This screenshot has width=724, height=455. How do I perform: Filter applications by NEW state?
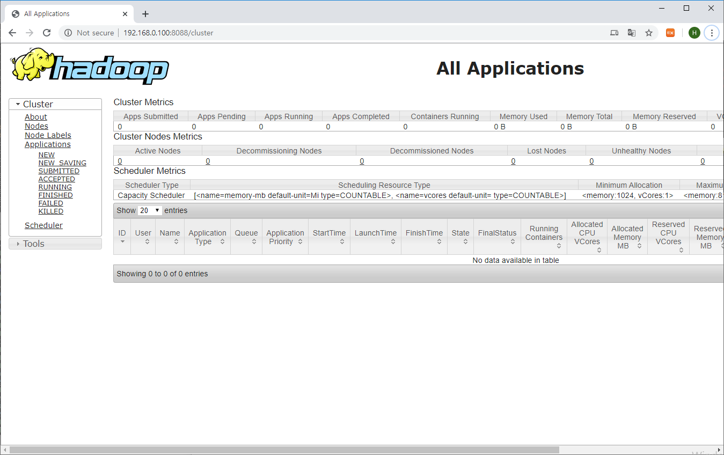click(x=47, y=155)
